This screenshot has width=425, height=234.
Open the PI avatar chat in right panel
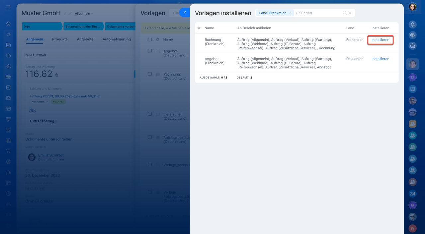412,228
